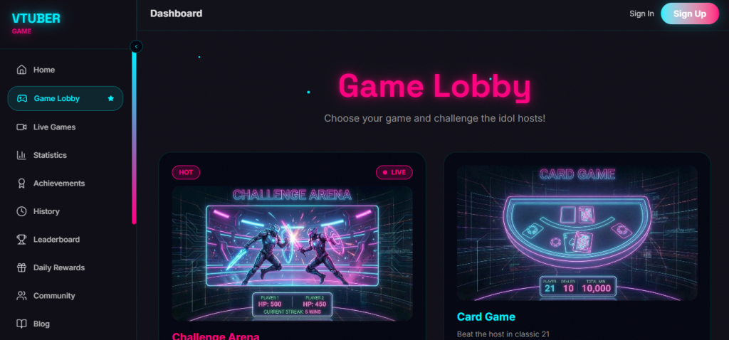Toggle the star on Game Lobby
This screenshot has height=340, width=729.
(x=110, y=98)
